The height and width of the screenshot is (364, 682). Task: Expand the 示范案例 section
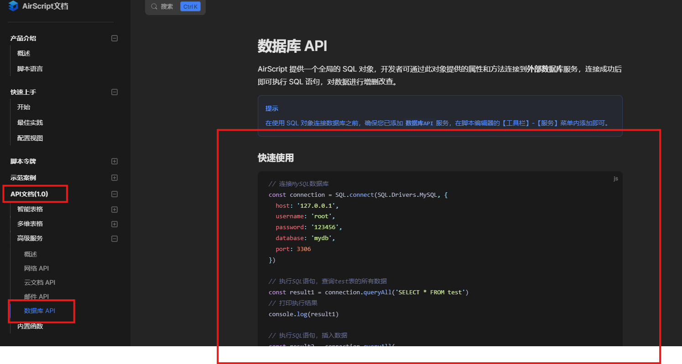[115, 178]
